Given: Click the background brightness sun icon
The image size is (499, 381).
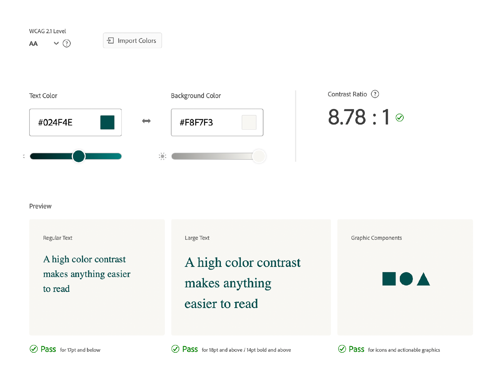Looking at the screenshot, I should (162, 156).
